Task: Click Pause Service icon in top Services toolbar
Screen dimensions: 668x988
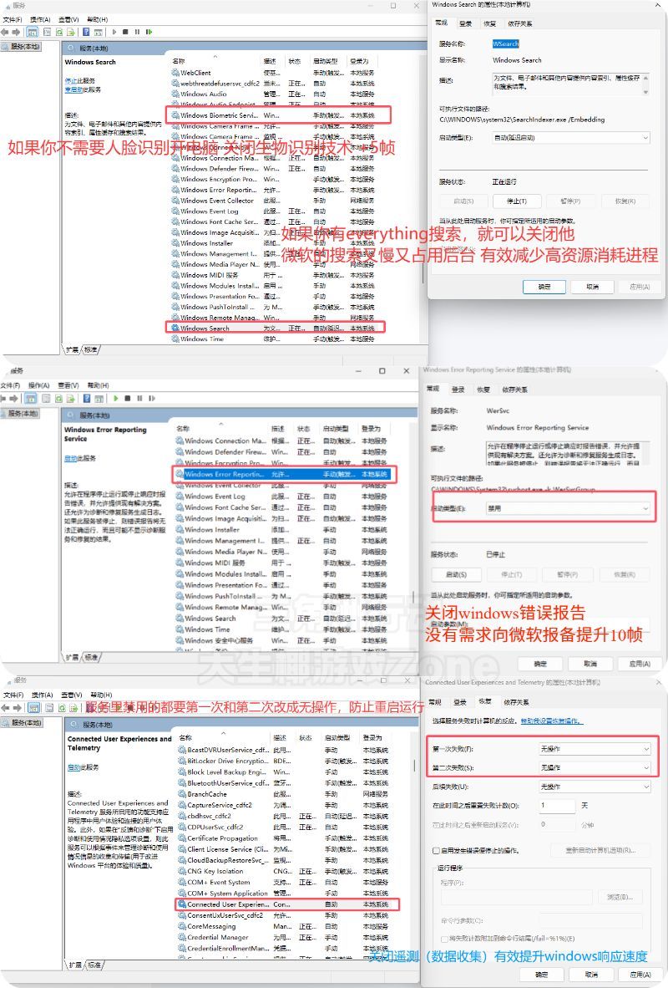Action: tap(137, 32)
